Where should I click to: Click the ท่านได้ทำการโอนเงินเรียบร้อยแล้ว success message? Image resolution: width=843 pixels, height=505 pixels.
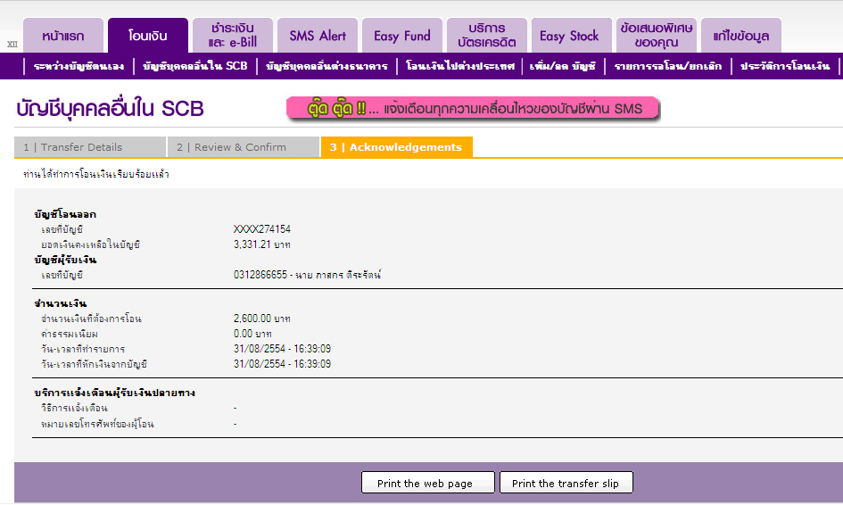[x=96, y=174]
